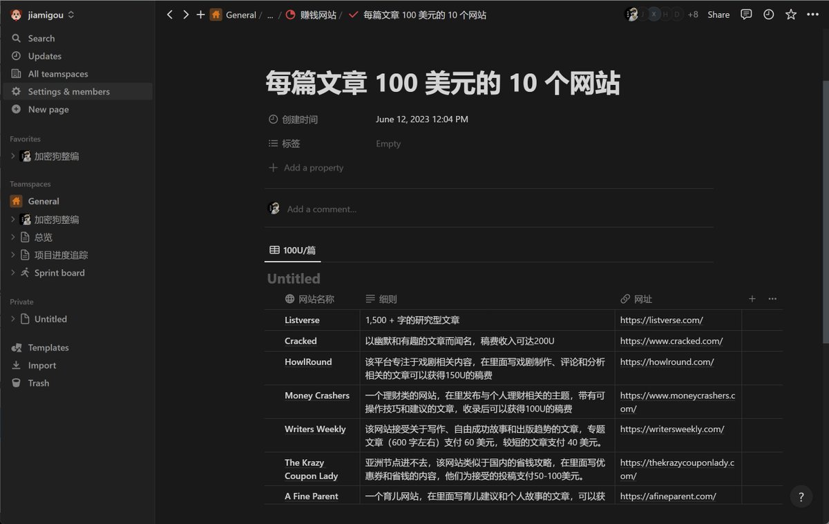The image size is (829, 524).
Task: Click the General home icon in breadcrumb
Action: pyautogui.click(x=216, y=14)
